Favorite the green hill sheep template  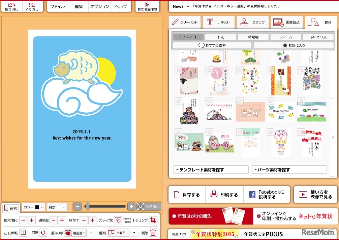pos(301,101)
